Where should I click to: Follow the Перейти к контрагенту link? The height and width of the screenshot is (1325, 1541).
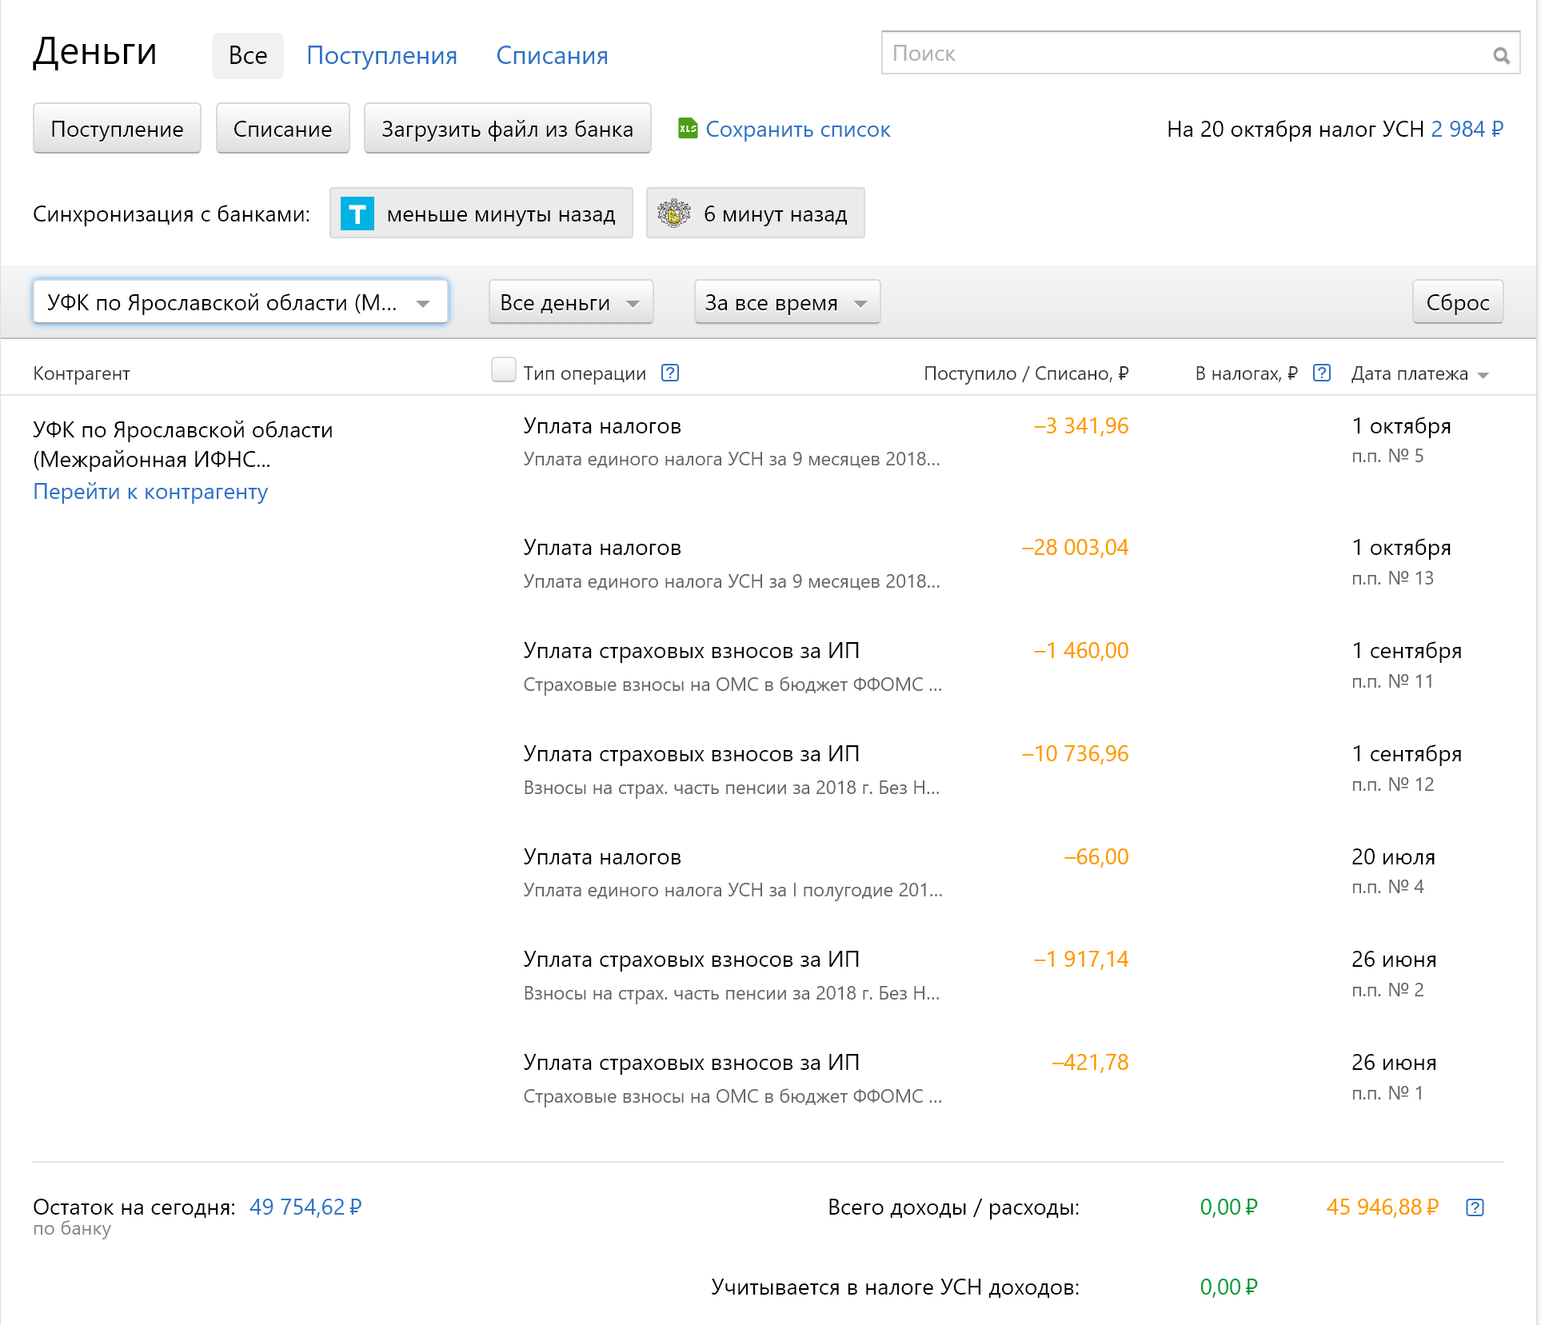click(x=150, y=492)
